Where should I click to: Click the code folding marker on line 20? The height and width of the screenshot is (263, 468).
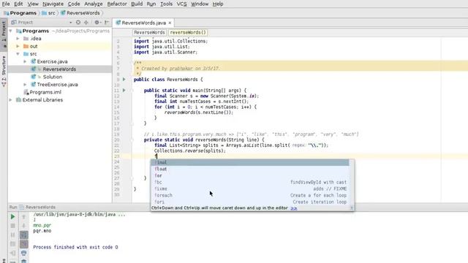click(132, 140)
